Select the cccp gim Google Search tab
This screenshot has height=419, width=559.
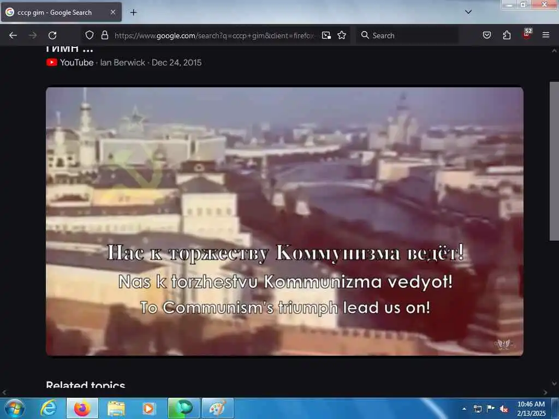click(x=61, y=12)
